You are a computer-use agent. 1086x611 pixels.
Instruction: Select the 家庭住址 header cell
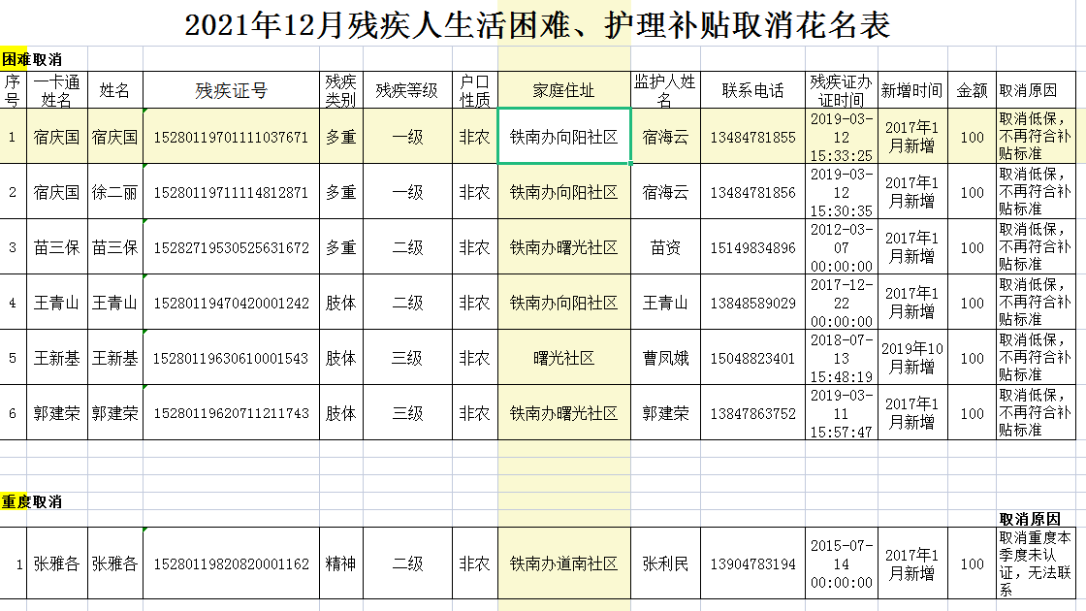(563, 90)
